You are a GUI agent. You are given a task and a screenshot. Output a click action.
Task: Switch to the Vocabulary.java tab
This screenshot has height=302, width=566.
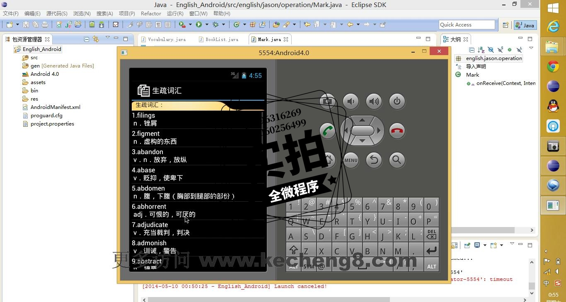click(163, 39)
